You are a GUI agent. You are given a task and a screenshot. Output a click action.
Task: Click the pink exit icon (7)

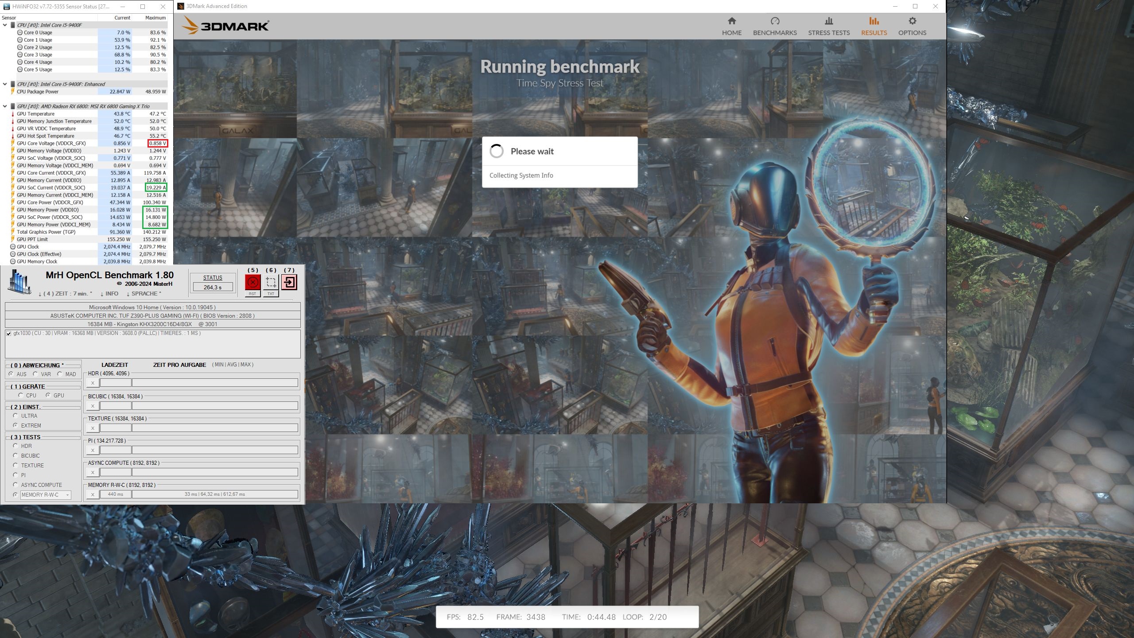point(289,282)
